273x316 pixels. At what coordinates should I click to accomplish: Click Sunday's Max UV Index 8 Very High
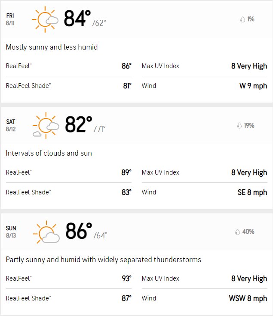(x=249, y=278)
